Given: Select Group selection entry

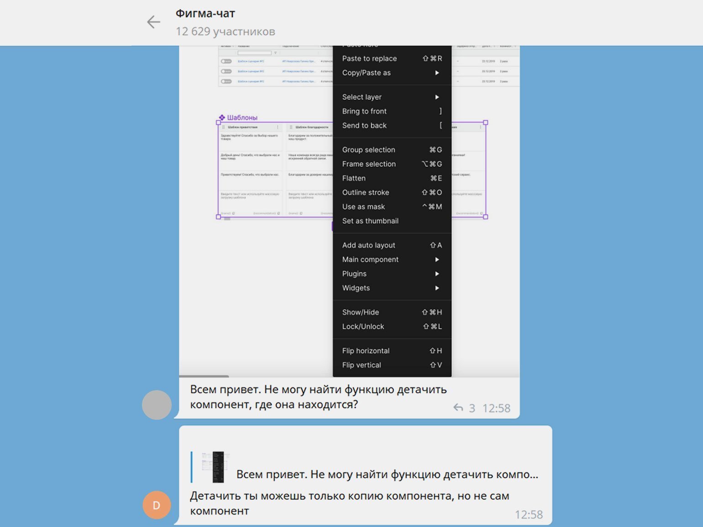Looking at the screenshot, I should point(392,150).
